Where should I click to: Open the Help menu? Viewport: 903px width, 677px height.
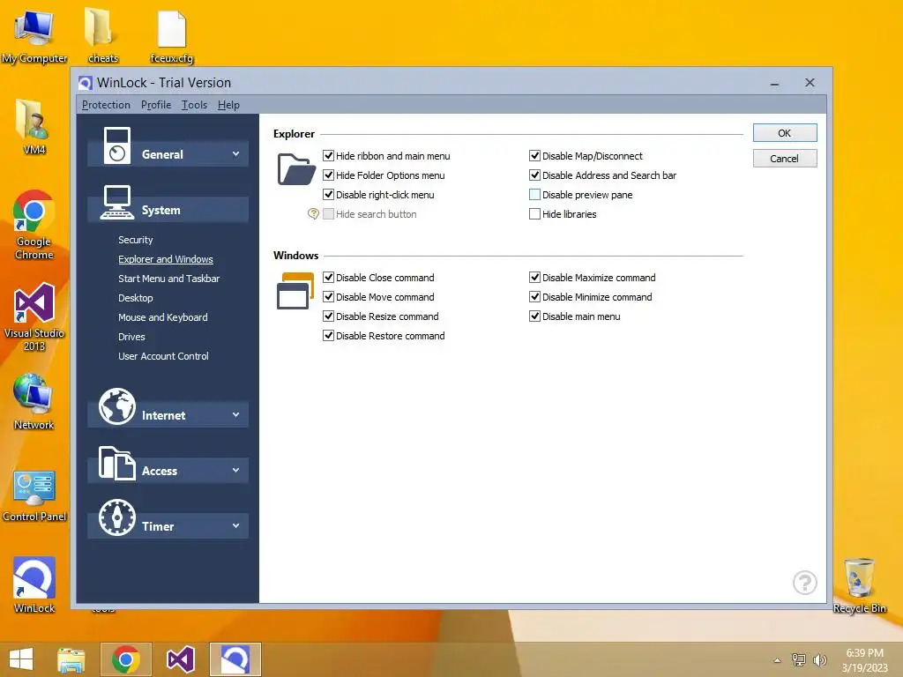click(x=228, y=105)
